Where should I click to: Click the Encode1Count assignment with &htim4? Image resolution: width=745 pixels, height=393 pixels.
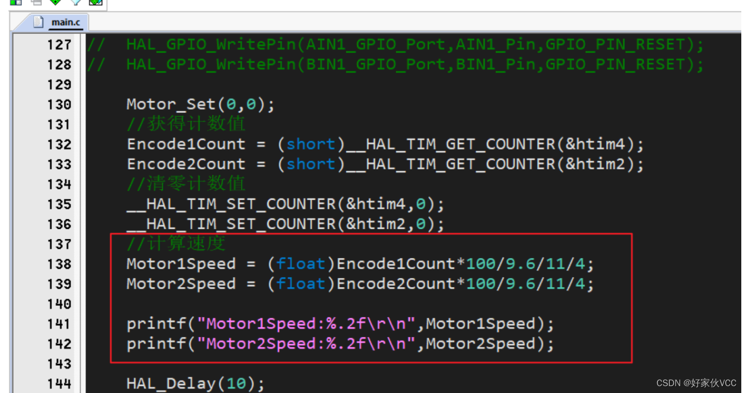pyautogui.click(x=385, y=144)
